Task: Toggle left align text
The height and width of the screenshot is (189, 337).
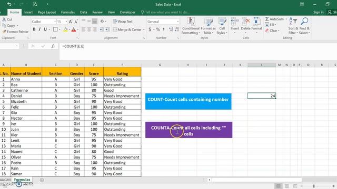Action: tap(83, 29)
